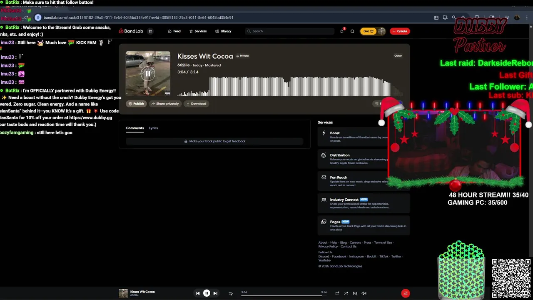Open the Blog footer link
The image size is (533, 300).
click(343, 242)
